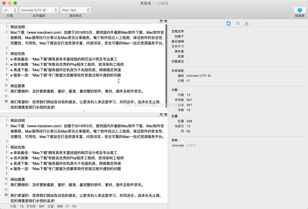
Task: Switch to the document inspector tab icon
Action: [x=229, y=23]
